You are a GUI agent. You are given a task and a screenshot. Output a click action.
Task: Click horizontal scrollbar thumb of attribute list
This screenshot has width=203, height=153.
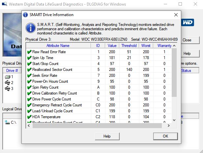point(97,125)
